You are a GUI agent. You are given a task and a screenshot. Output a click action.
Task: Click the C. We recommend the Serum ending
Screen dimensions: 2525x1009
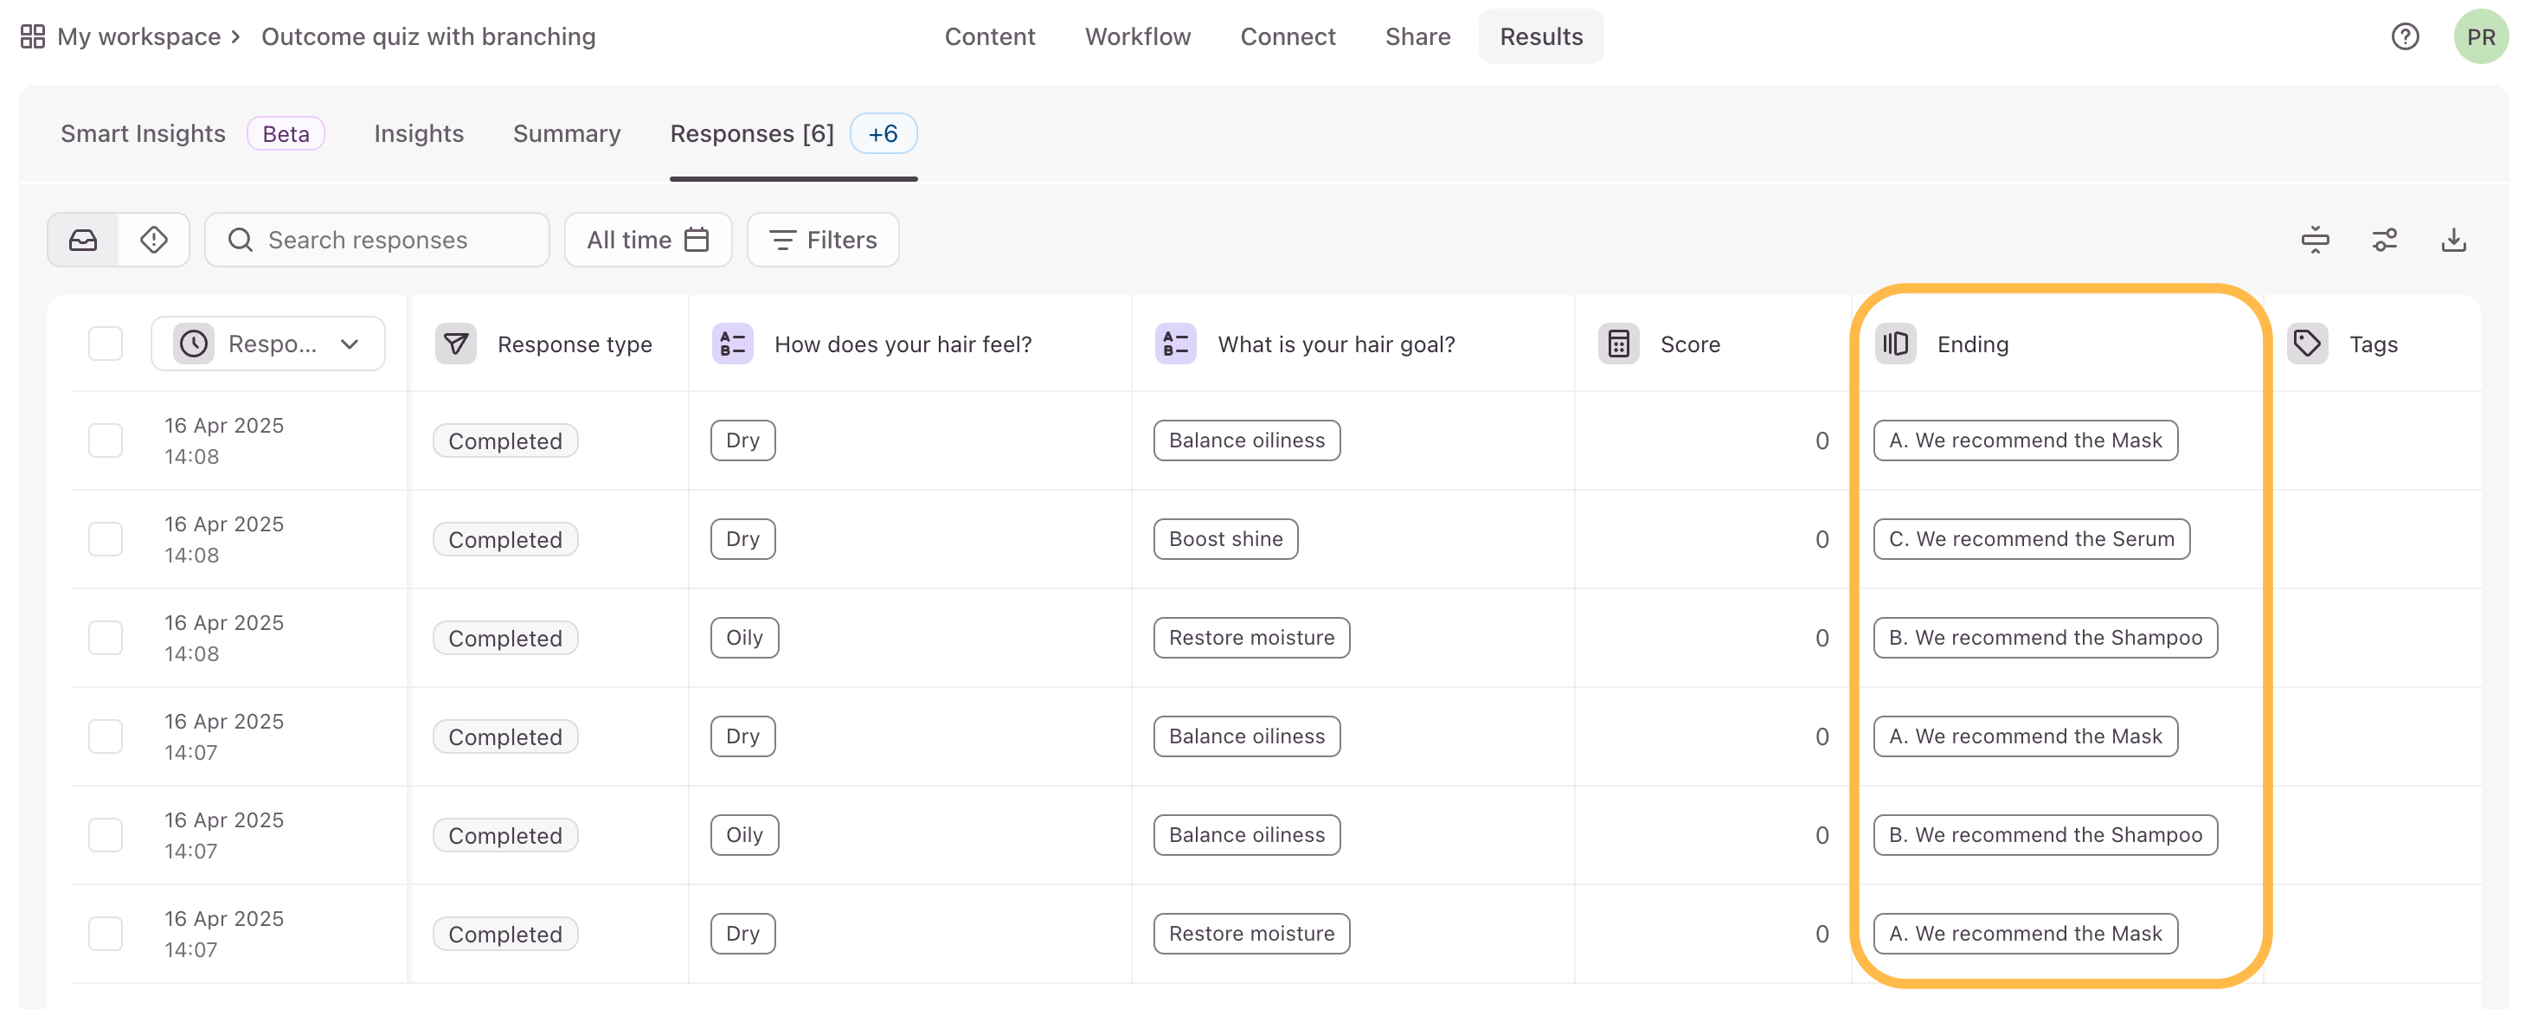pos(2031,538)
